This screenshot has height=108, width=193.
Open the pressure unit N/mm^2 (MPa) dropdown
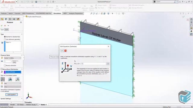12,58
